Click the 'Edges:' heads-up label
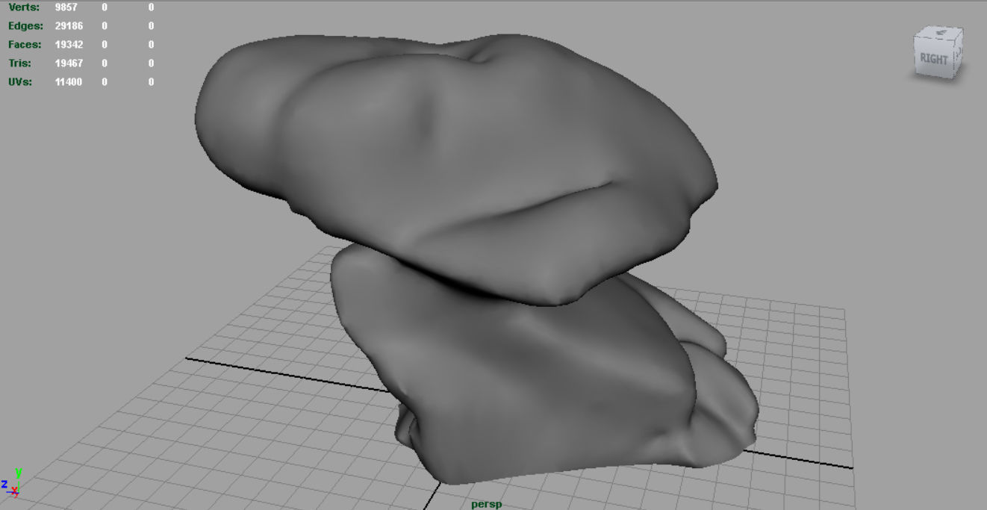 pyautogui.click(x=25, y=26)
